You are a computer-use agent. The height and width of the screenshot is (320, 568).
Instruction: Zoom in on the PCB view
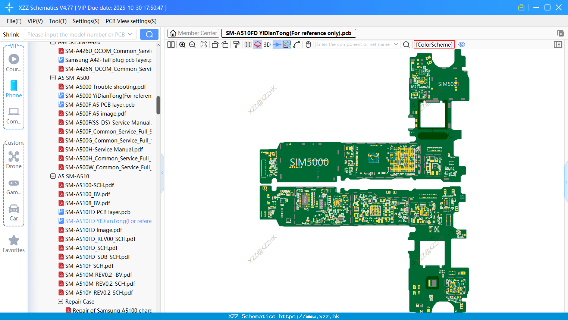pyautogui.click(x=182, y=44)
